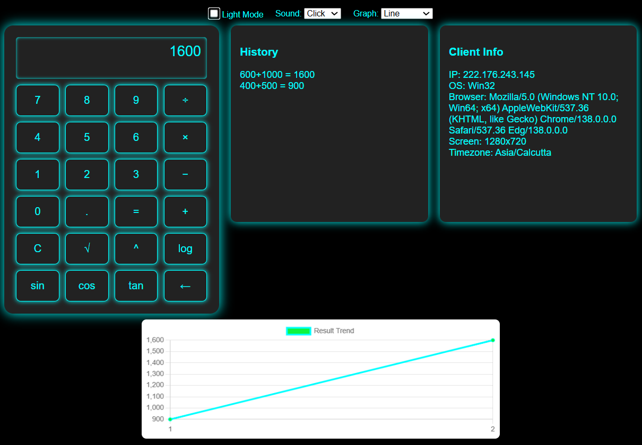Click the Client Info panel heading

tap(476, 52)
